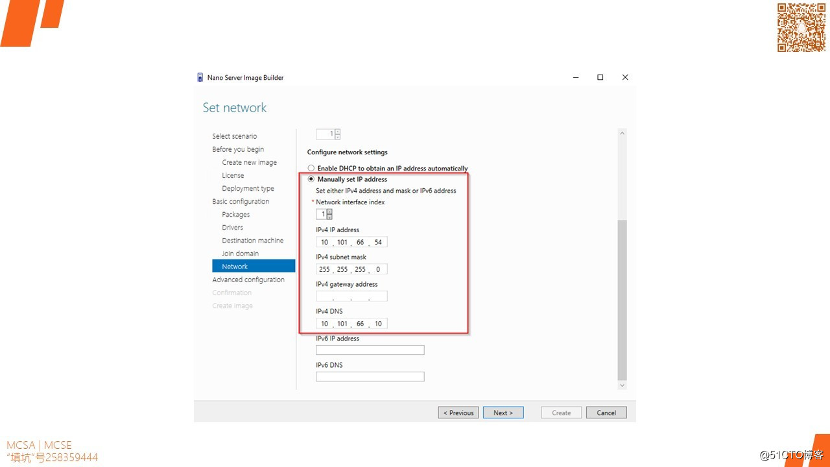Click IPv4 DNS last octet 10
This screenshot has width=830, height=467.
[378, 324]
